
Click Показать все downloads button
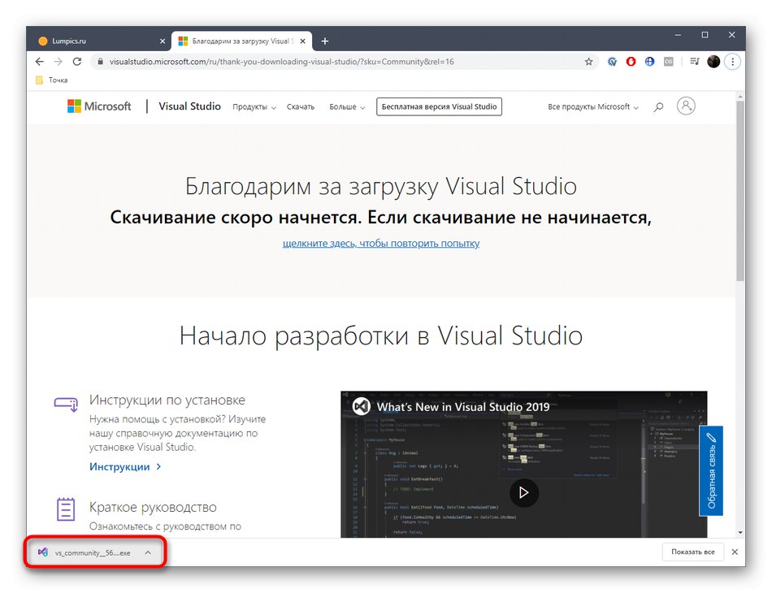692,552
